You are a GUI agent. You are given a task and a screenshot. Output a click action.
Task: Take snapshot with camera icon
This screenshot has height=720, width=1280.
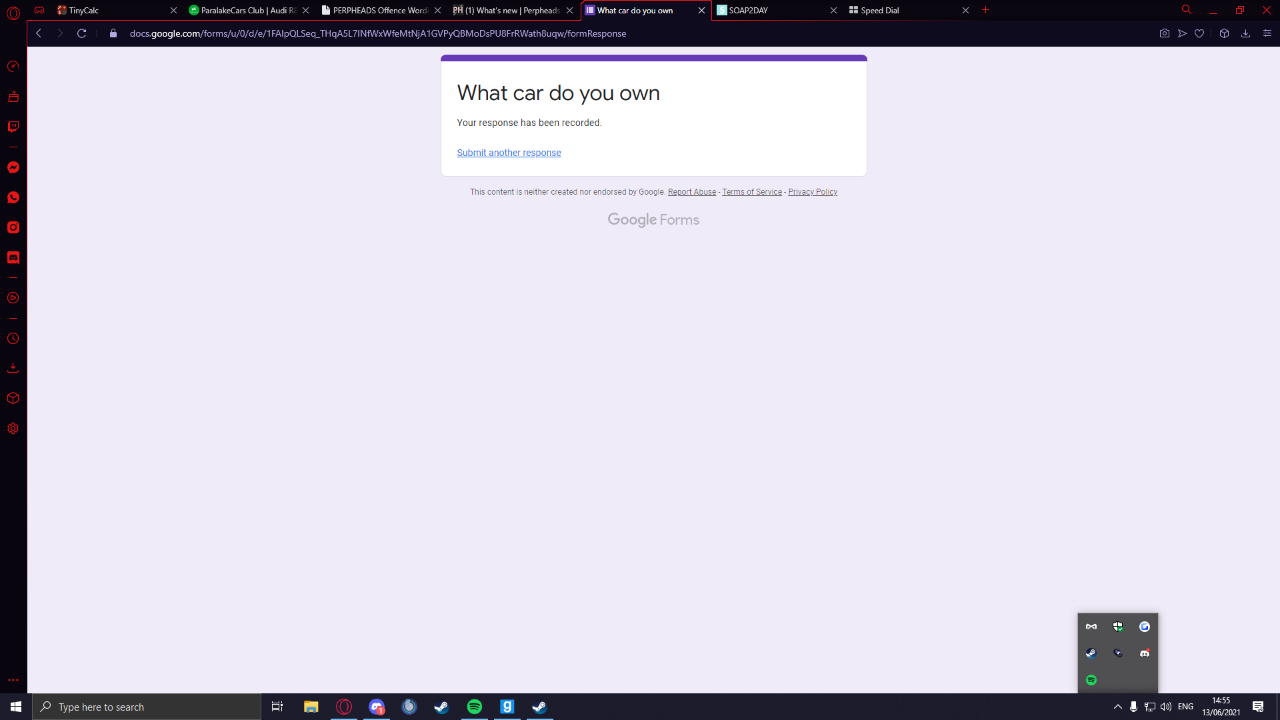pos(1164,33)
